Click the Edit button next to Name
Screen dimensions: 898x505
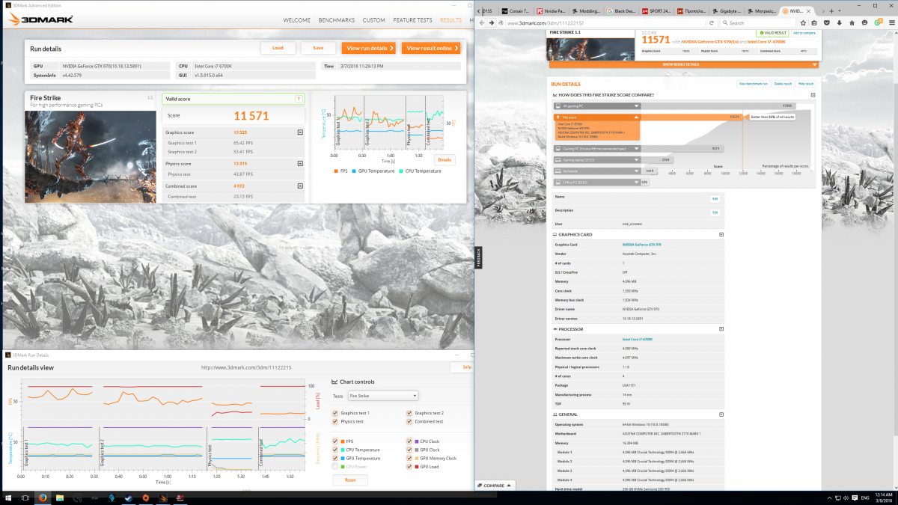click(715, 198)
